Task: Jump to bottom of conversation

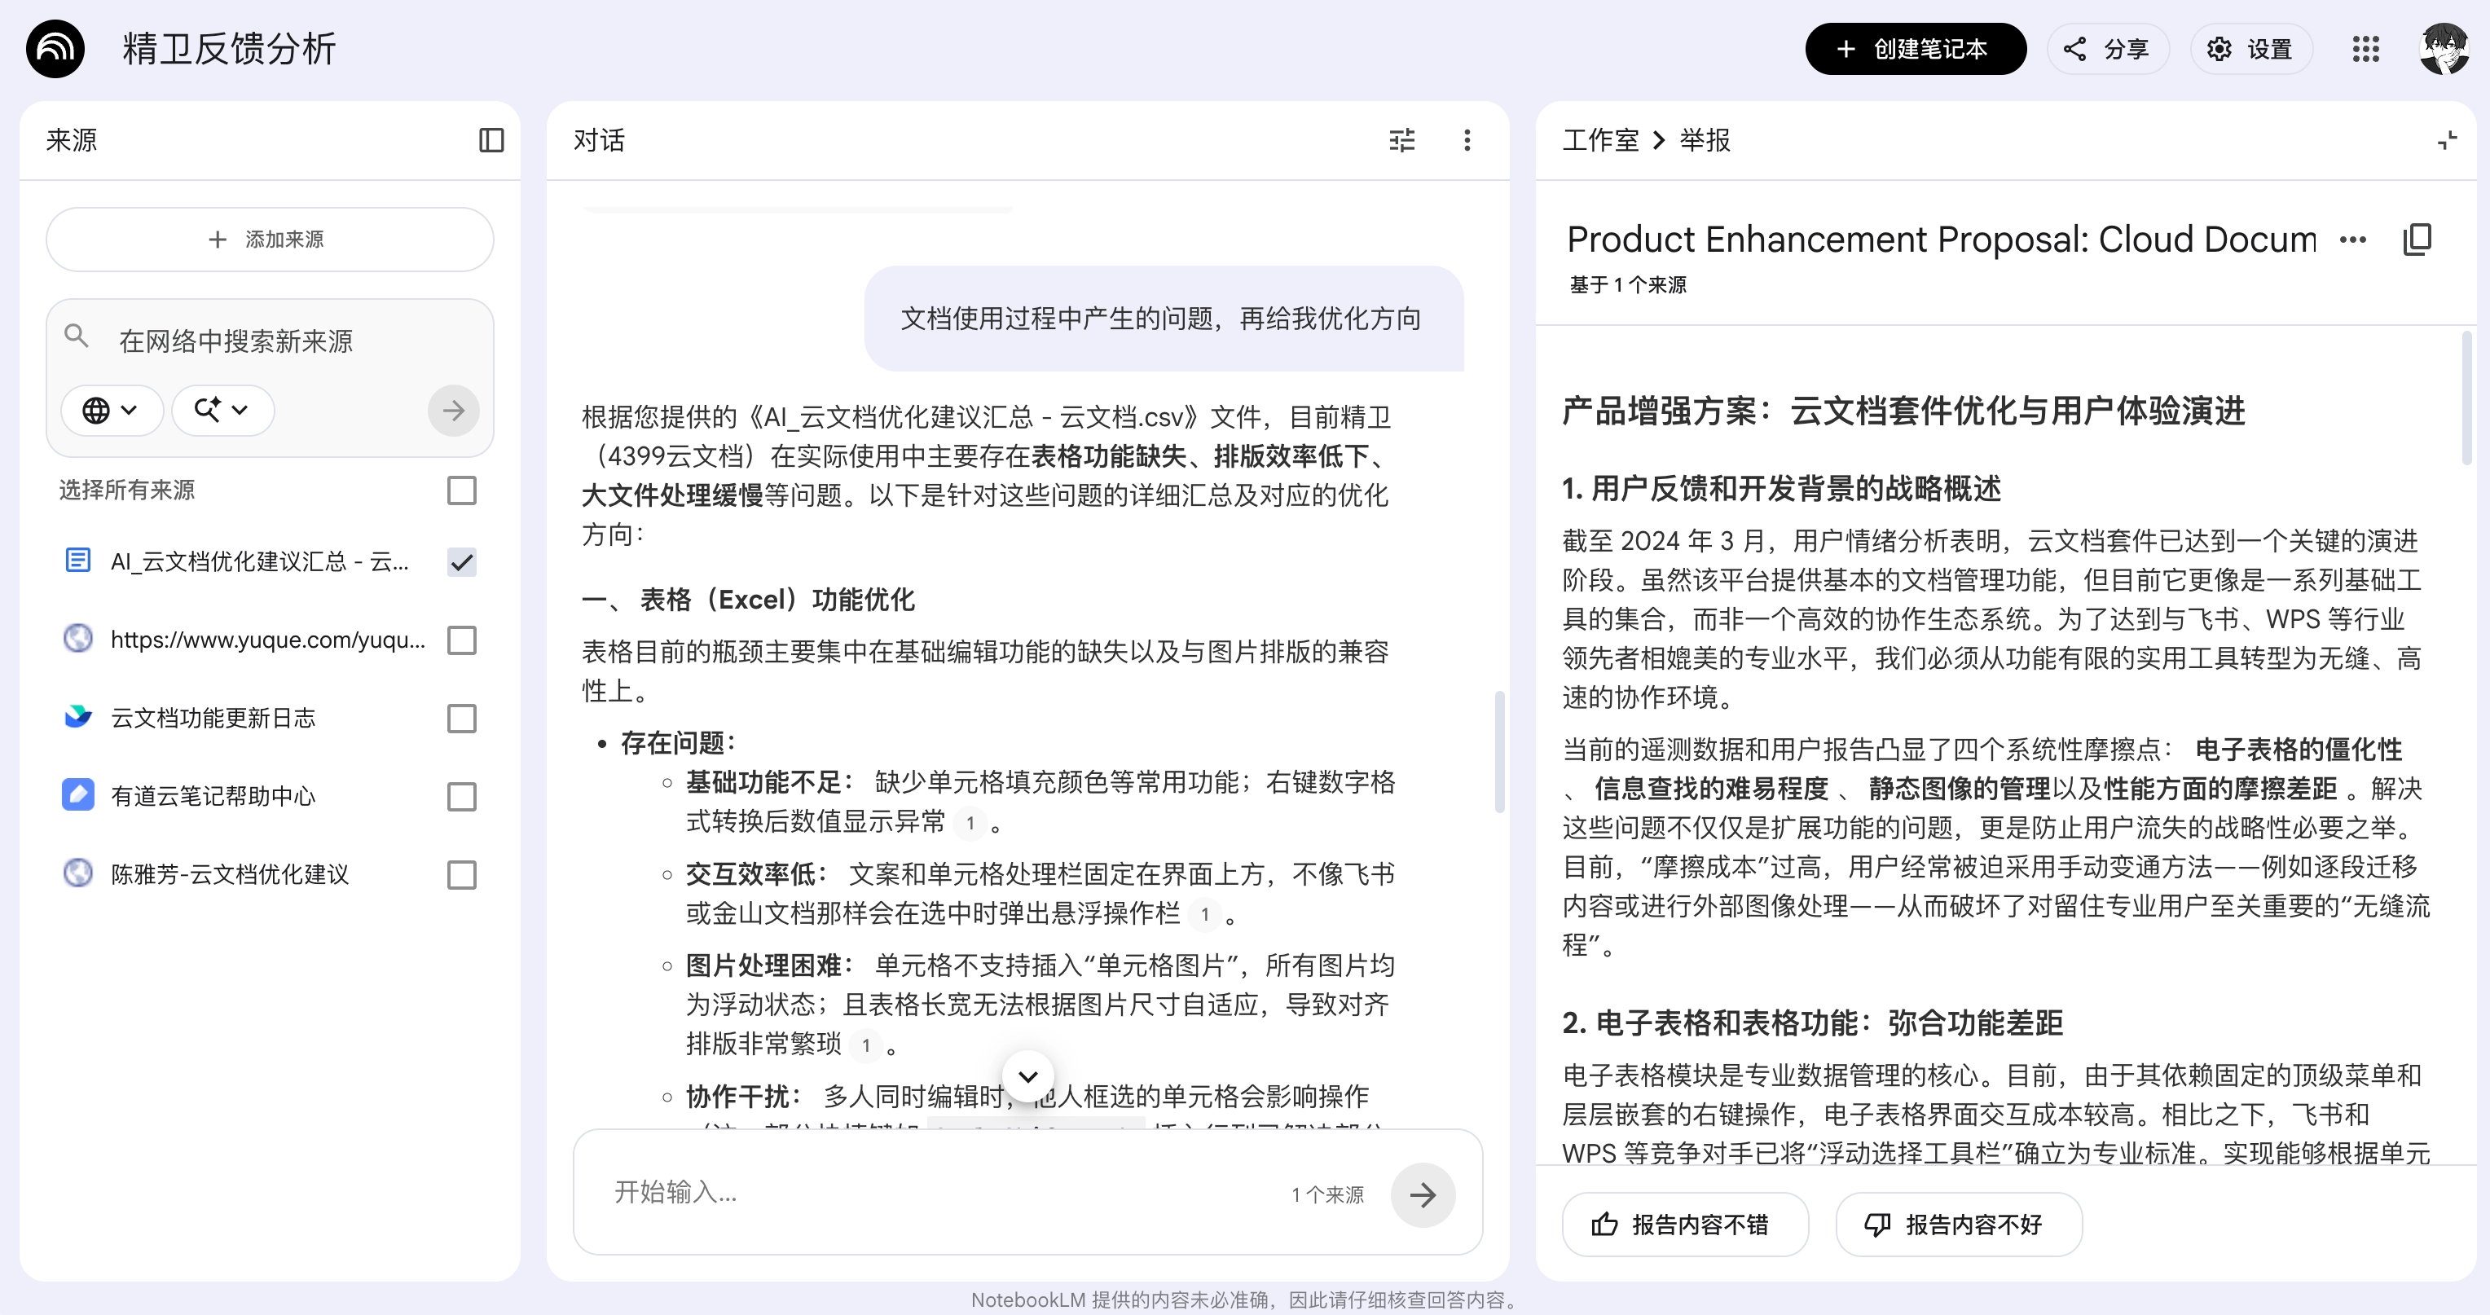Action: tap(1027, 1076)
